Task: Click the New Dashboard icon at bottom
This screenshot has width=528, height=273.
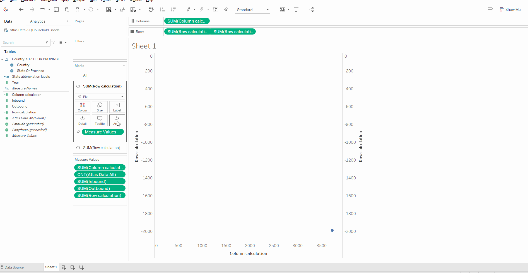Action: pos(73,267)
